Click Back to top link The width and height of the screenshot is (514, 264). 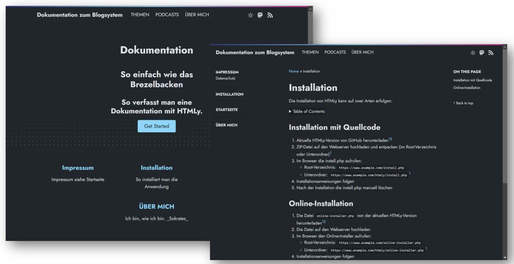(x=463, y=103)
